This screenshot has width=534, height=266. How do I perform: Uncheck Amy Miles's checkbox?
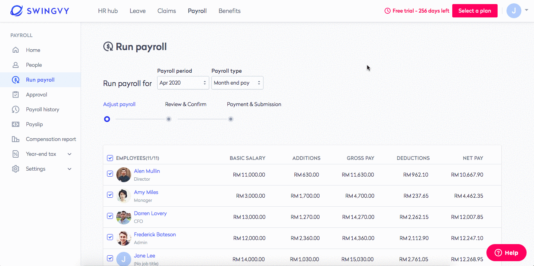[x=110, y=195]
